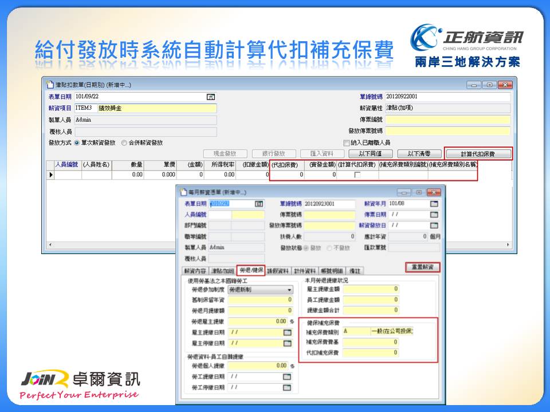Viewport: 550px width, 412px height.
Task: Open calendar for 勞工提繳日期 field
Action: click(287, 377)
